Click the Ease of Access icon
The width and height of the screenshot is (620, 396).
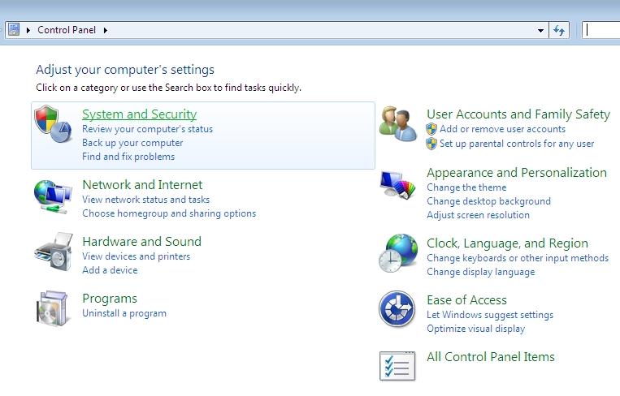[x=398, y=309]
